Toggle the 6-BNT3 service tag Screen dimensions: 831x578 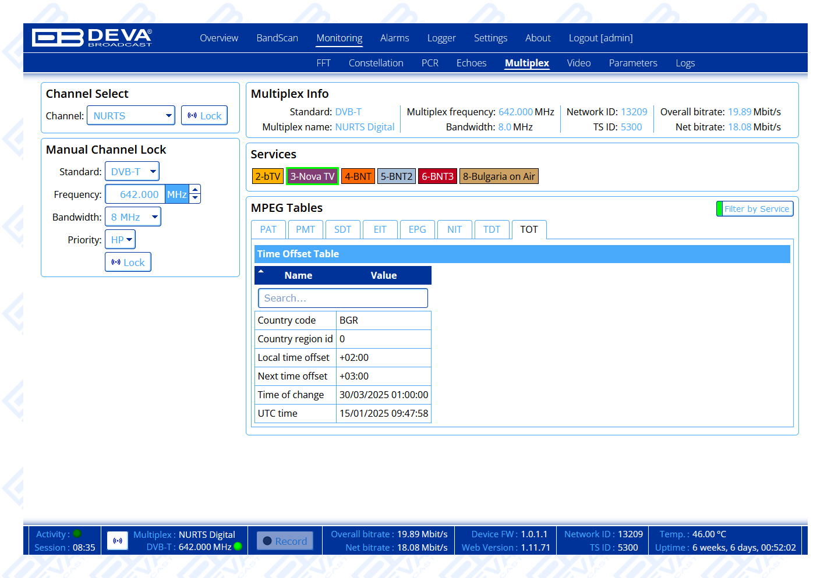(437, 176)
